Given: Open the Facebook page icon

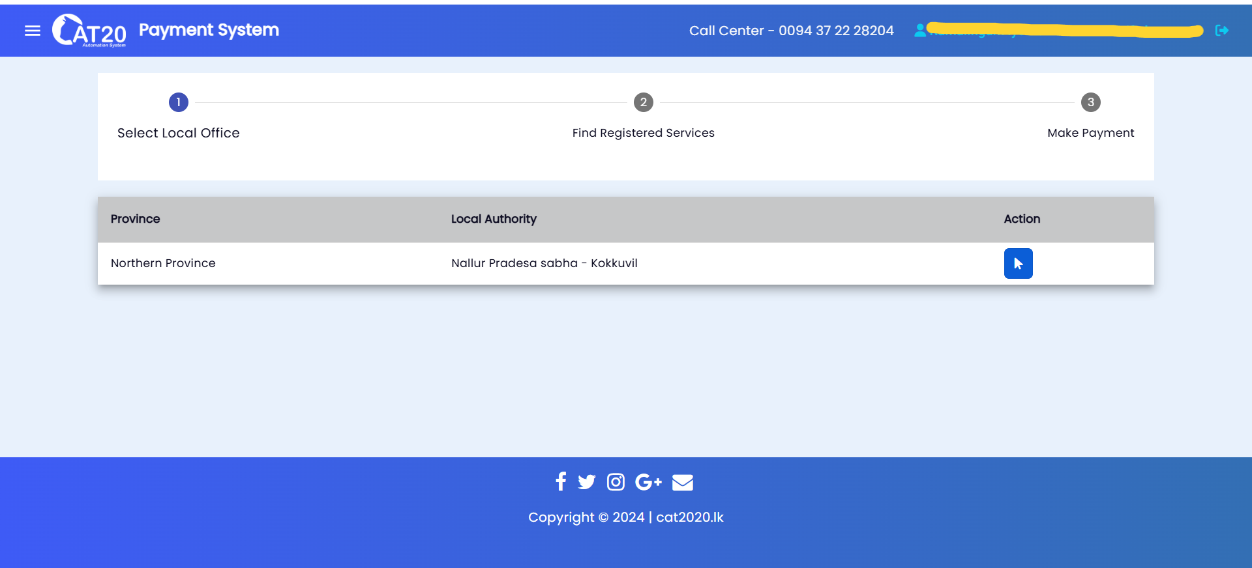Looking at the screenshot, I should click(x=561, y=481).
